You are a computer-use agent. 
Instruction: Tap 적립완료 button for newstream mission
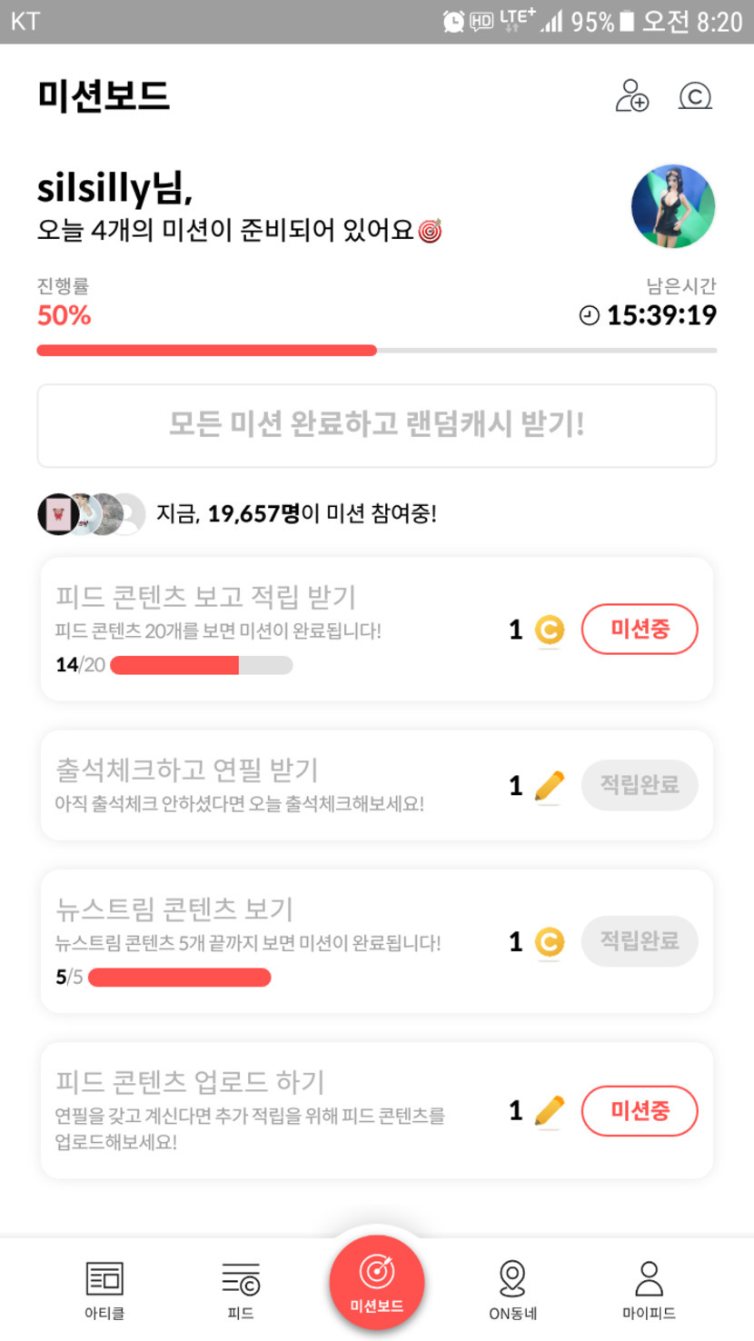[x=640, y=941]
